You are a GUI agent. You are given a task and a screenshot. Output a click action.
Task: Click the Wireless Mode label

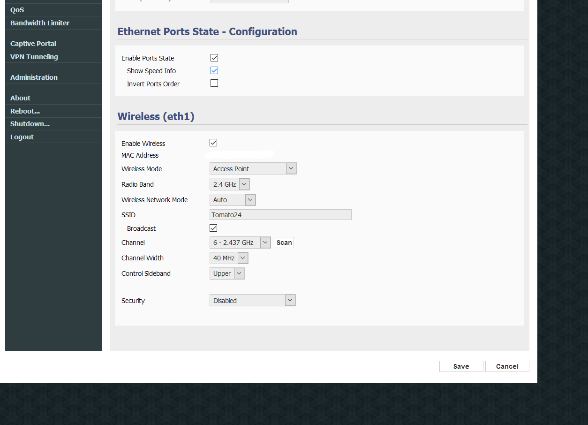(142, 169)
